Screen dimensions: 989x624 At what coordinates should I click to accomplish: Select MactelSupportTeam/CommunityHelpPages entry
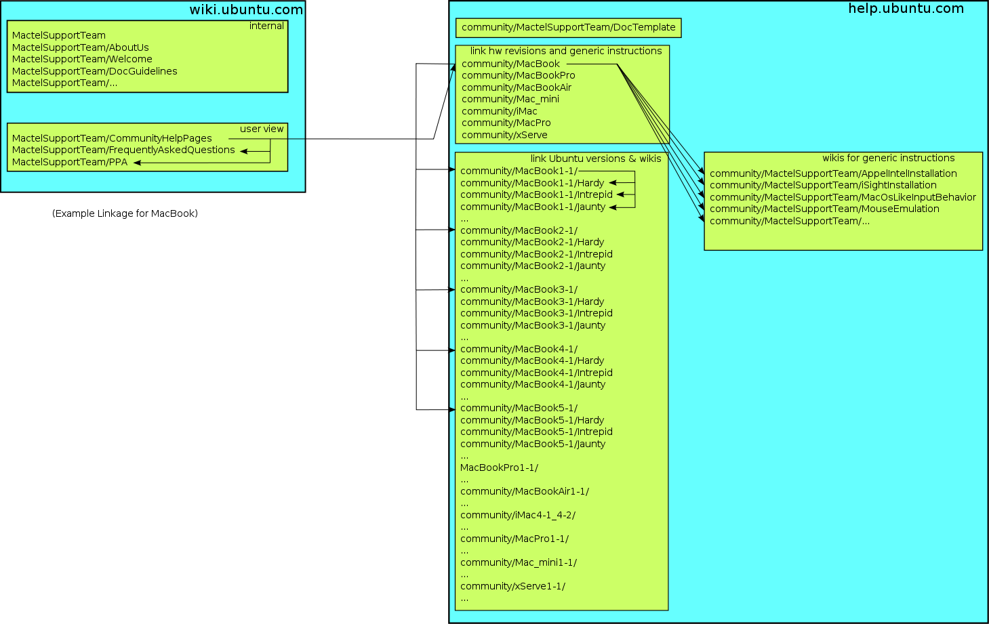(112, 138)
